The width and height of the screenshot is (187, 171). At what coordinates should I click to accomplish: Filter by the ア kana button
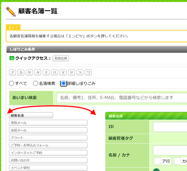tap(12, 72)
